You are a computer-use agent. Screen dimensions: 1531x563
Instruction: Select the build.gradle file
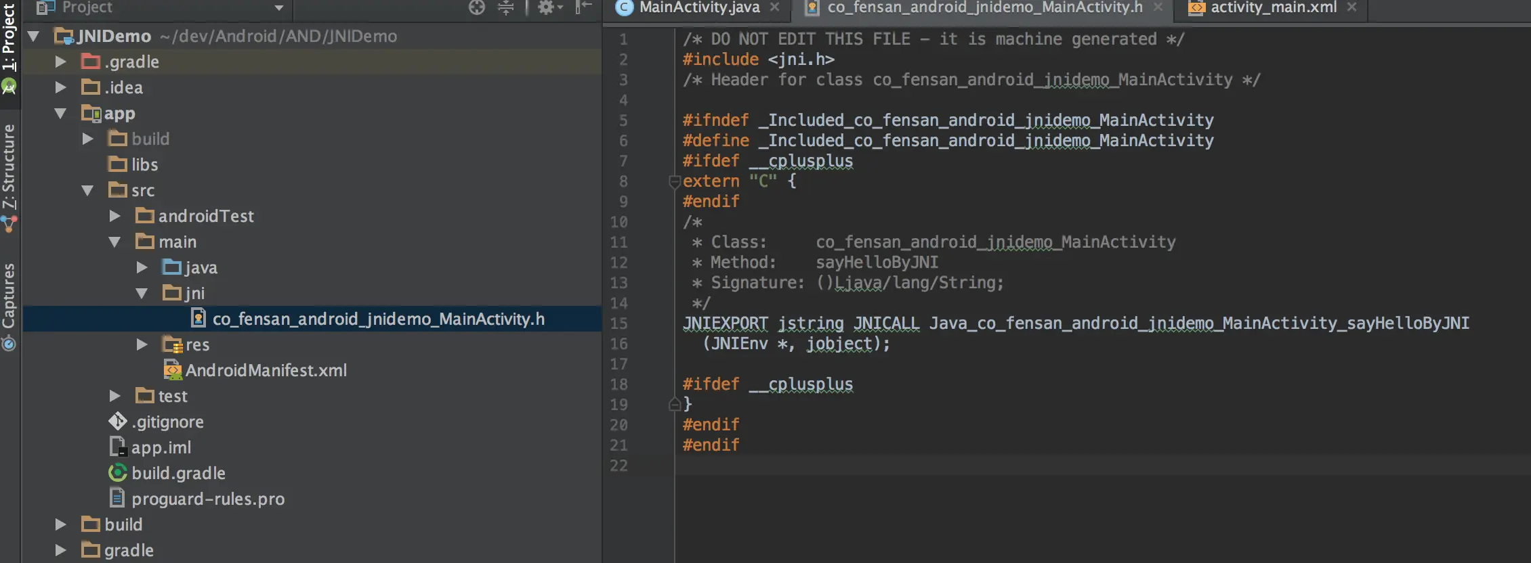[x=178, y=473]
